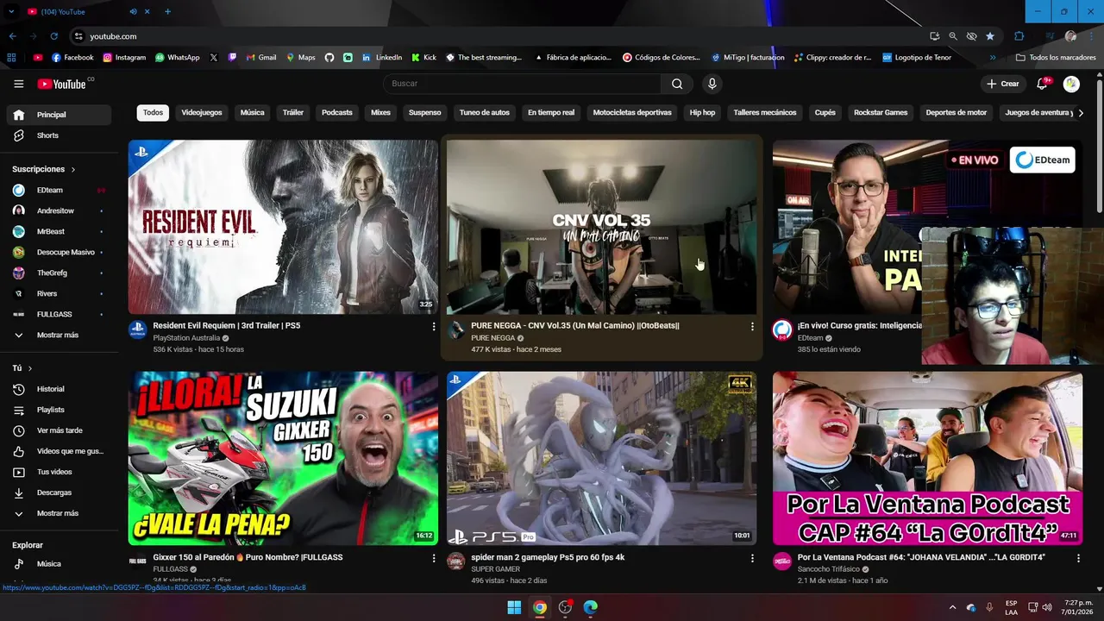Click the Buscar search field
The height and width of the screenshot is (621, 1104).
[521, 84]
